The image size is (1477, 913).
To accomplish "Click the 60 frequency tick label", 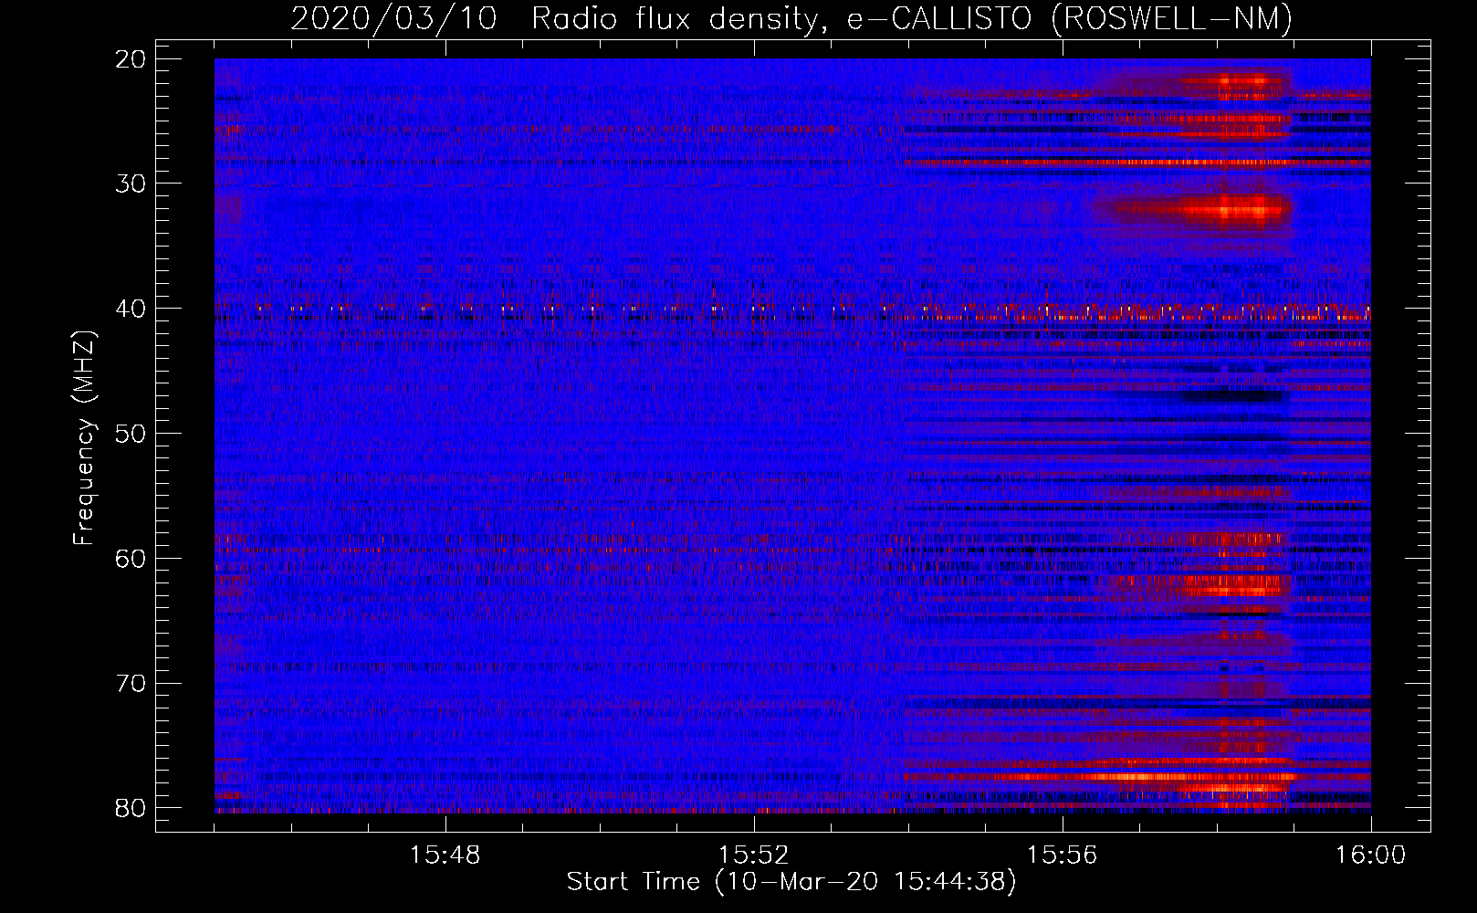I will (x=131, y=559).
